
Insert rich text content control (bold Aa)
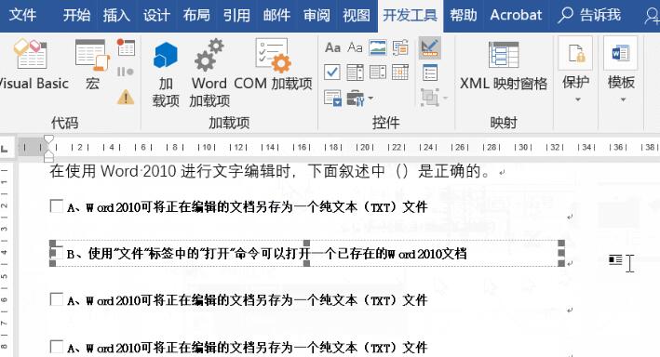[x=332, y=47]
